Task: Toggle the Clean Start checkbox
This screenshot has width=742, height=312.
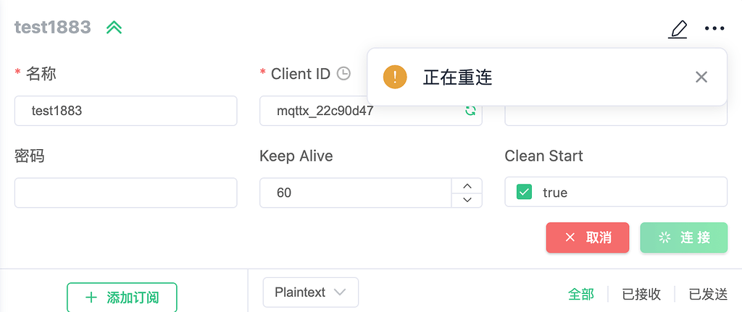Action: (x=524, y=193)
